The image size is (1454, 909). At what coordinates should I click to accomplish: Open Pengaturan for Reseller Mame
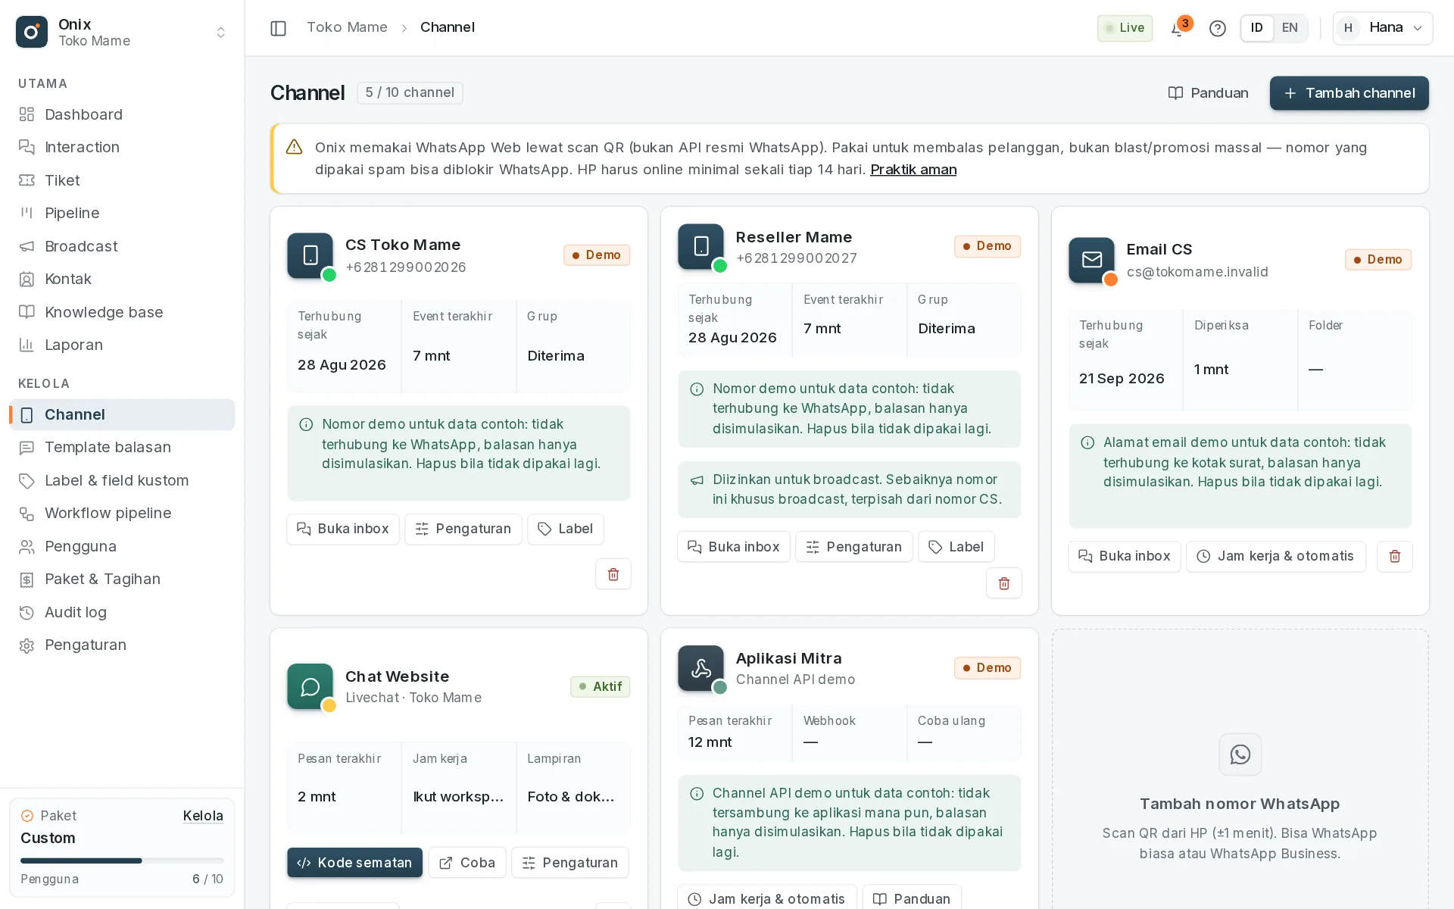[853, 547]
